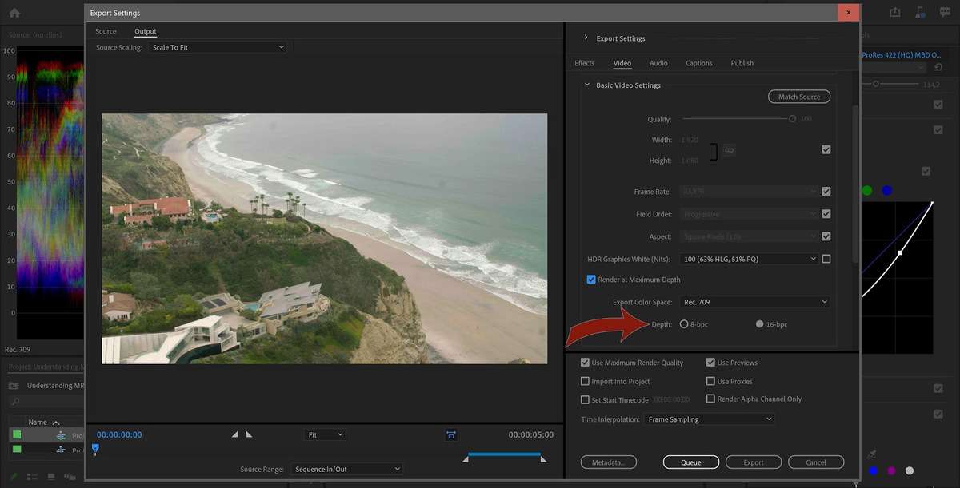Click the blue crop overflow icon near out timecode
Image resolution: width=960 pixels, height=488 pixels.
[x=450, y=434]
